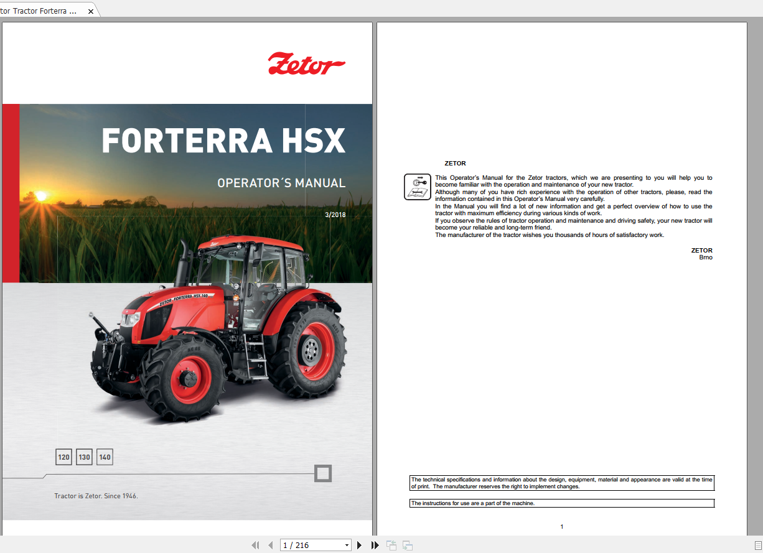Viewport: 763px width, 553px height.
Task: Click the 130 model badge
Action: pyautogui.click(x=84, y=457)
